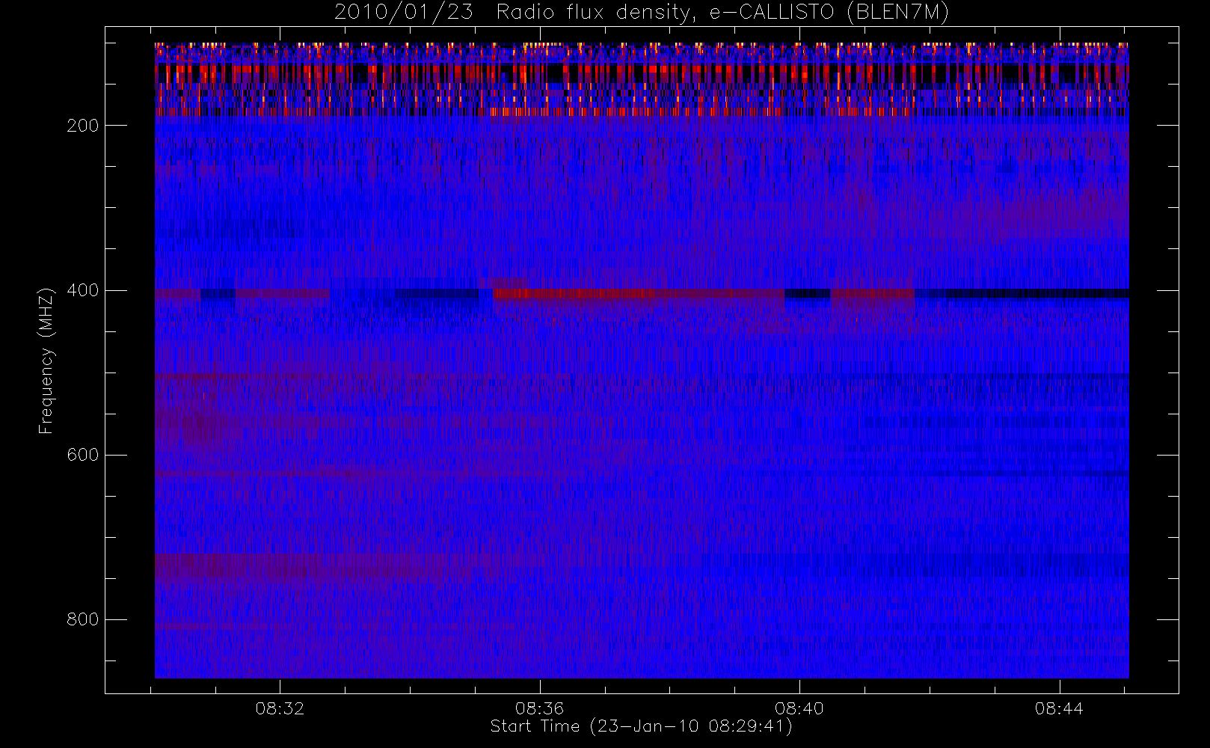1210x748 pixels.
Task: Click the 600 frequency tick label
Action: (x=82, y=455)
